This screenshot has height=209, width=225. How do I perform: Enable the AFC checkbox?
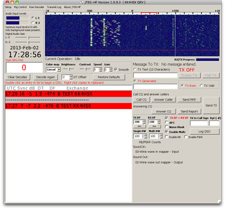pyautogui.click(x=166, y=122)
